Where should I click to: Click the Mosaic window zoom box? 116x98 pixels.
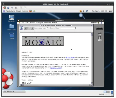click(x=92, y=25)
